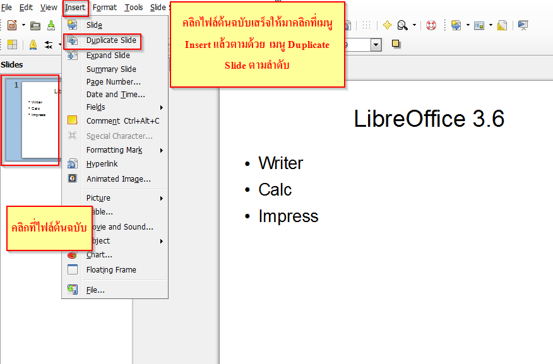Click the Save document icon
Viewport: 553px width, 364px height.
pyautogui.click(x=51, y=25)
